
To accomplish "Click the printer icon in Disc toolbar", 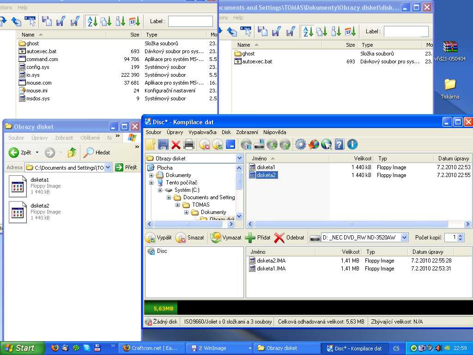I will (188, 145).
